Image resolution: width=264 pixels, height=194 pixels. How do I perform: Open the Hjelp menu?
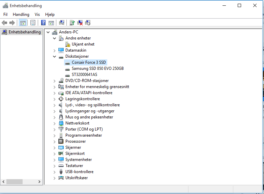50,15
